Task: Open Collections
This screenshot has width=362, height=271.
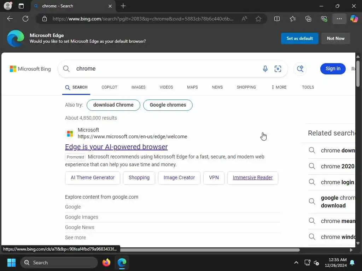Action: [308, 19]
